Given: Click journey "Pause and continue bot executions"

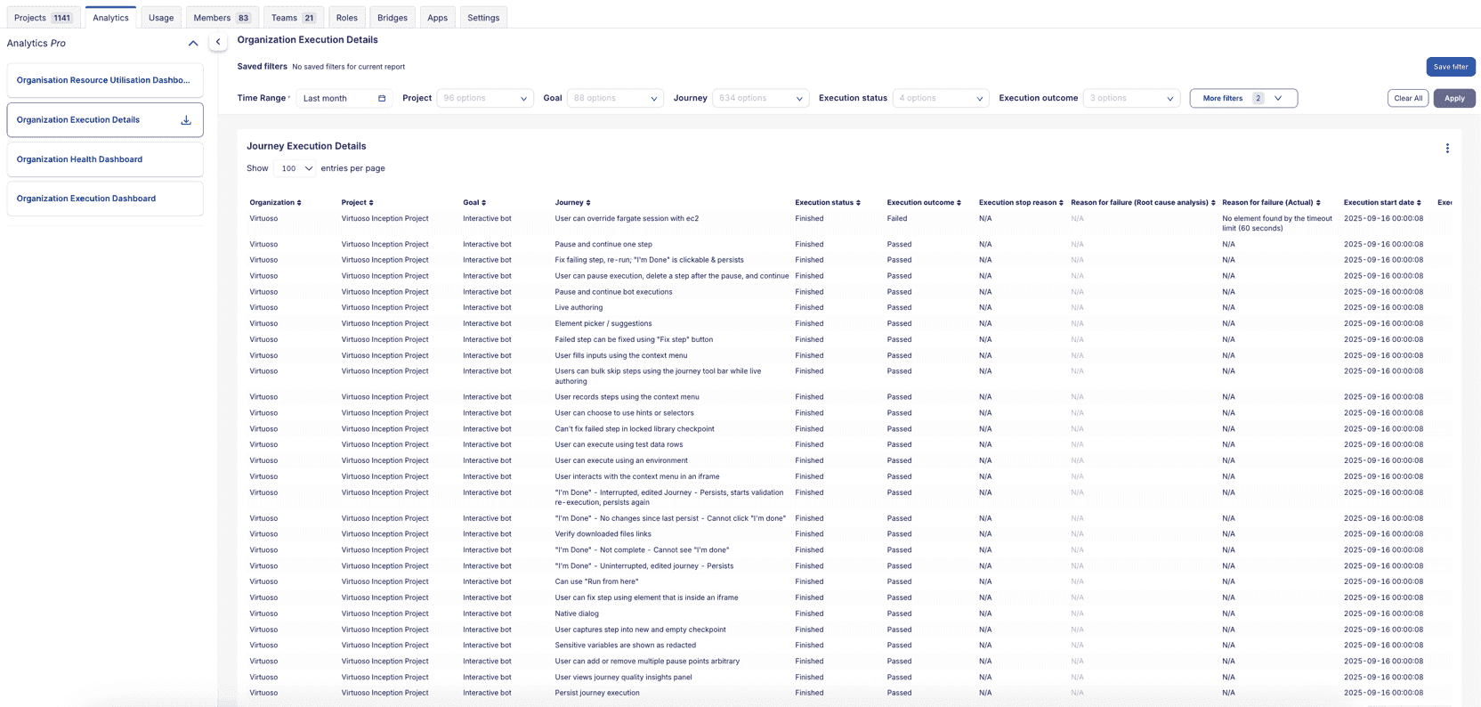Looking at the screenshot, I should pyautogui.click(x=614, y=292).
